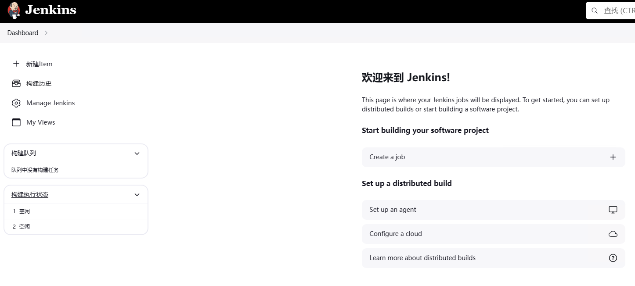The width and height of the screenshot is (635, 286).
Task: Click the monitor icon on Set up an agent
Action: click(x=613, y=210)
